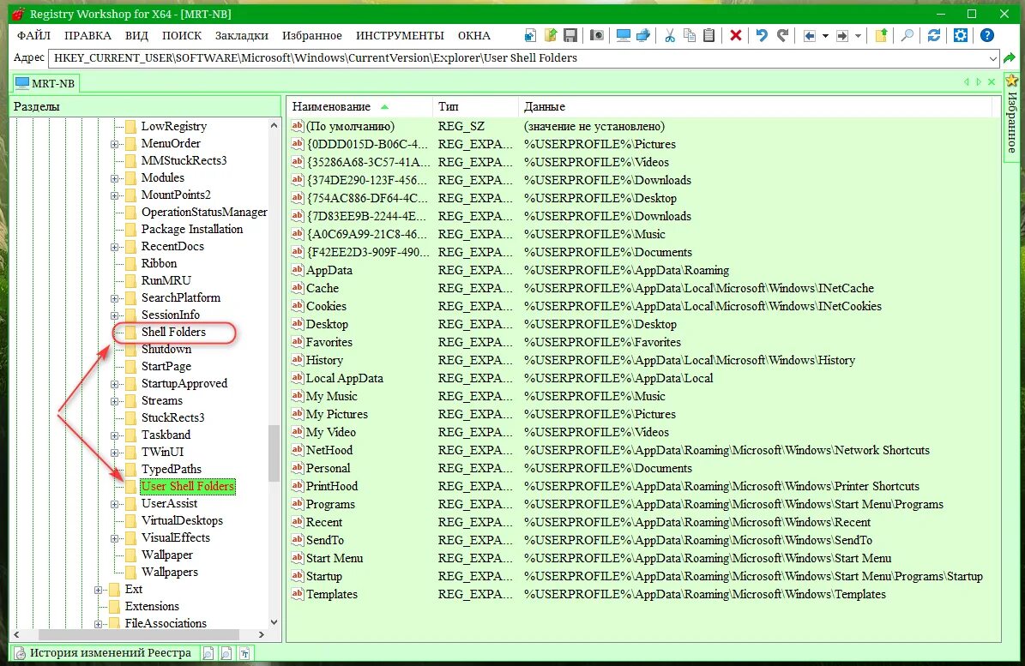The height and width of the screenshot is (666, 1025).
Task: Click the tree panel's scroll up arrow
Action: point(274,125)
